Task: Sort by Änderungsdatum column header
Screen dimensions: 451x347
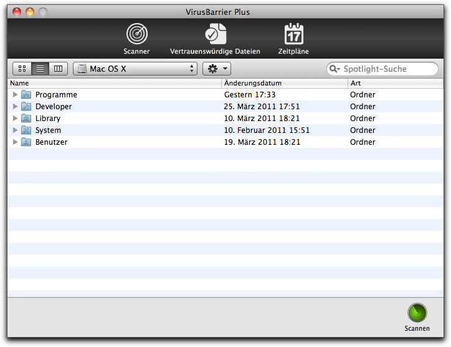Action: [285, 83]
